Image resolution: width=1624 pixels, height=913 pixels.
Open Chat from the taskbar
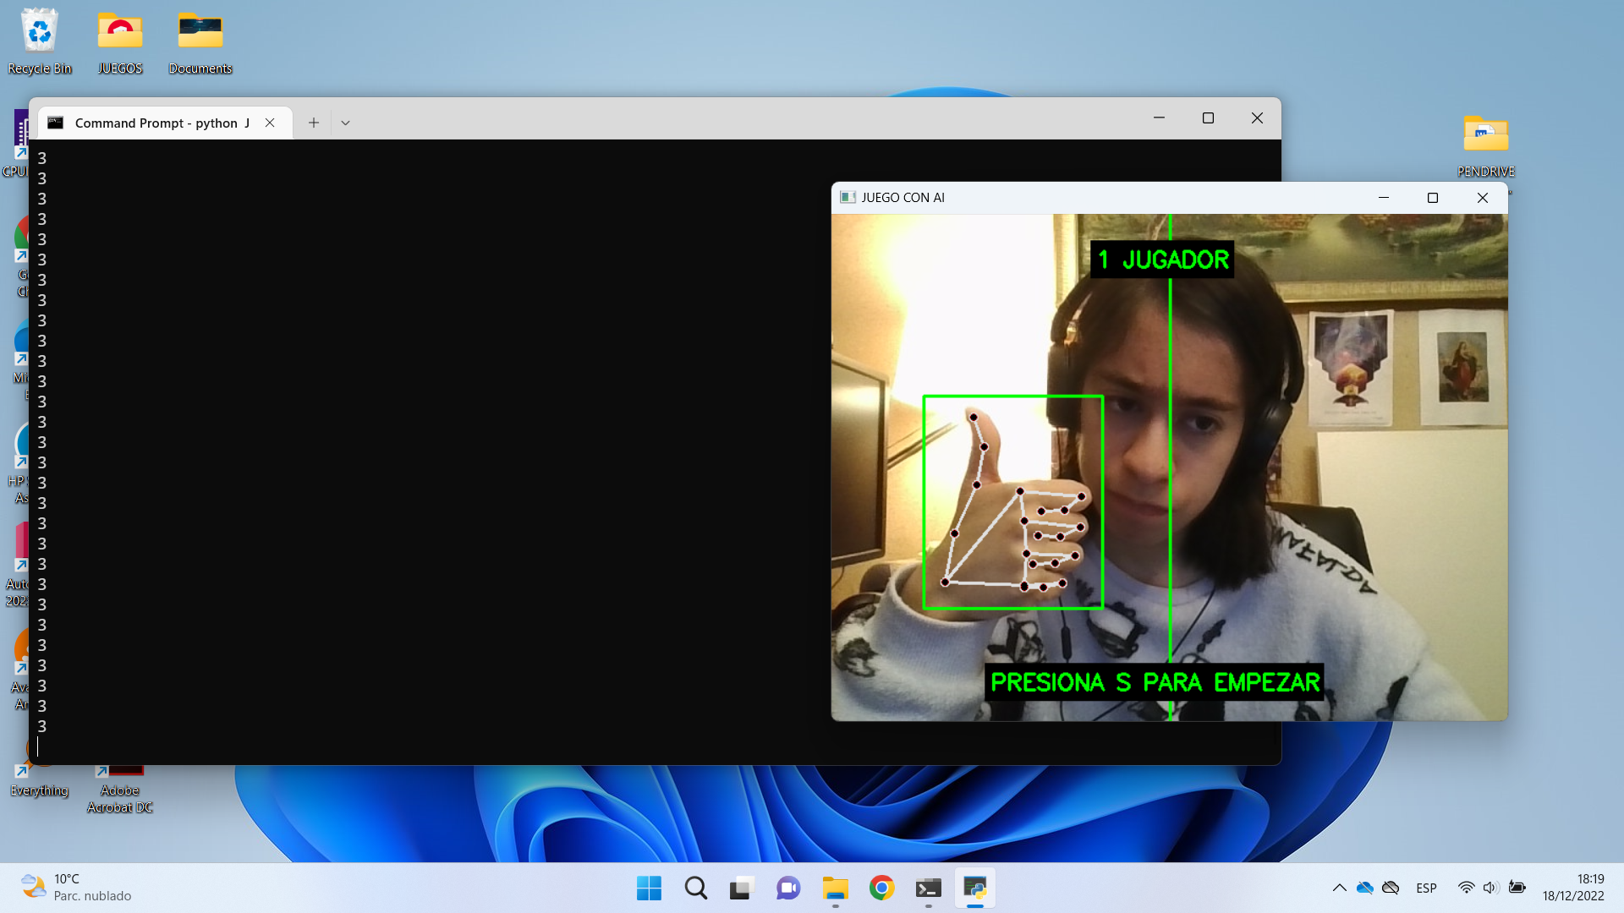788,888
